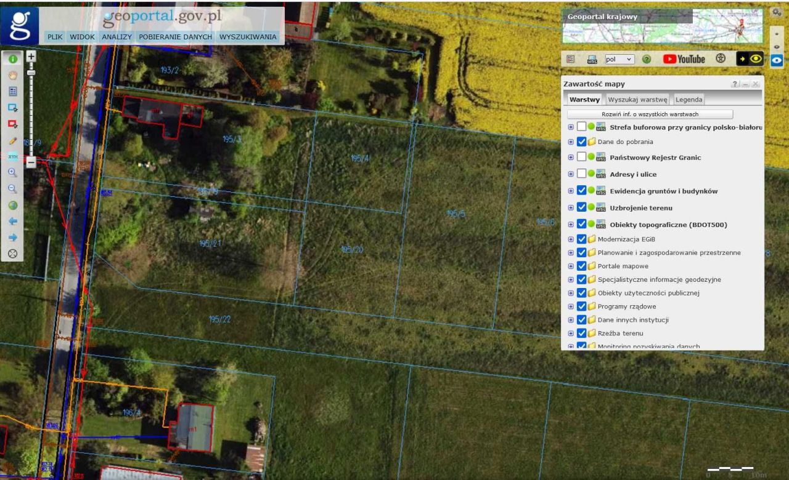Uncheck Dane do pobrania layer

[582, 142]
